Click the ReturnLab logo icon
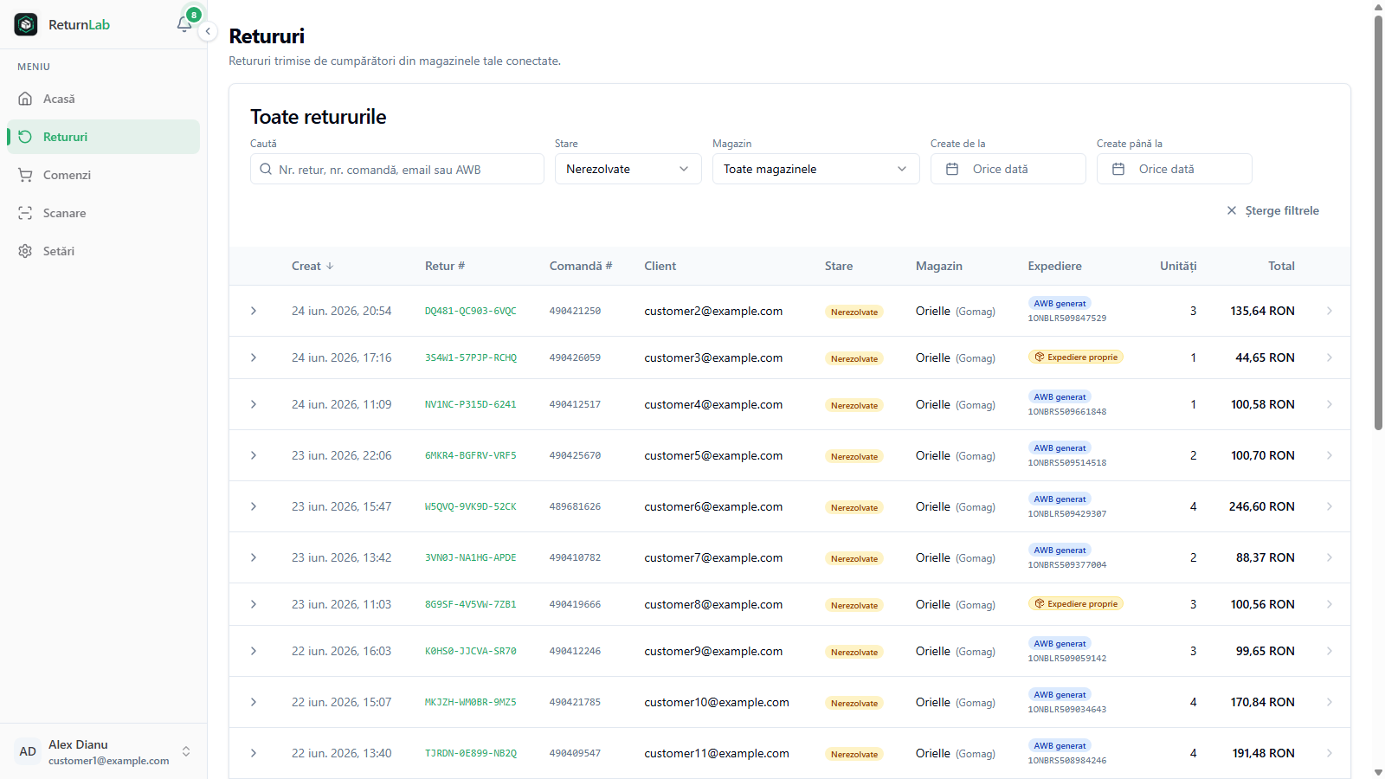This screenshot has height=779, width=1385. 26,24
